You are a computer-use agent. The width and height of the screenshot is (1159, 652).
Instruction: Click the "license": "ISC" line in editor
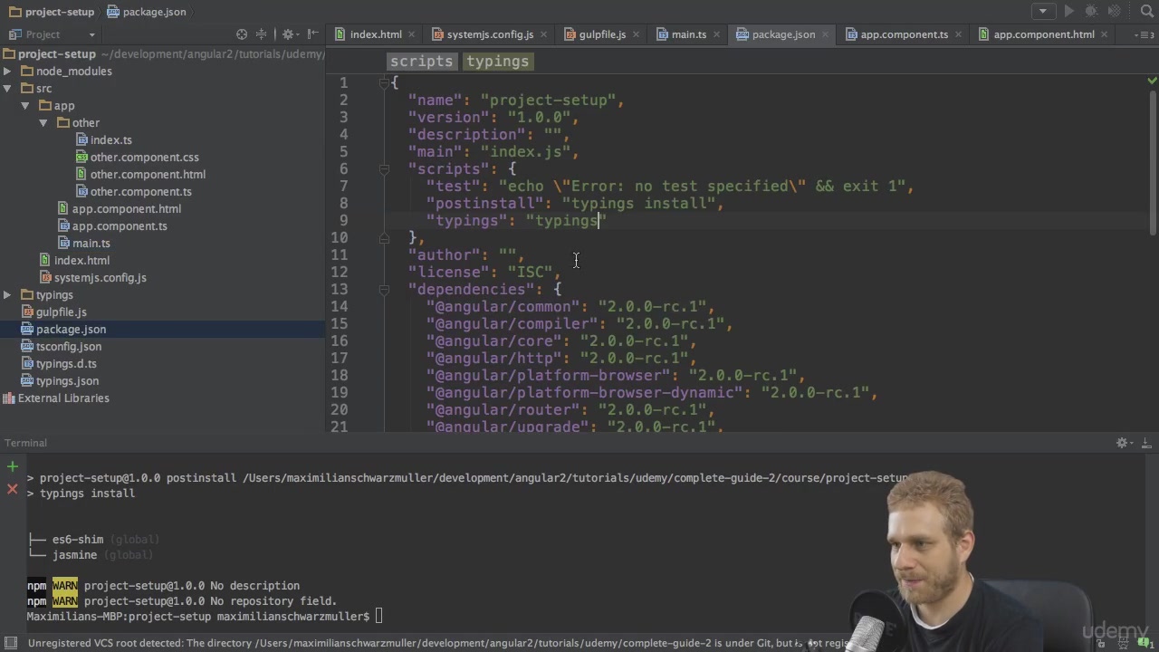[484, 273]
